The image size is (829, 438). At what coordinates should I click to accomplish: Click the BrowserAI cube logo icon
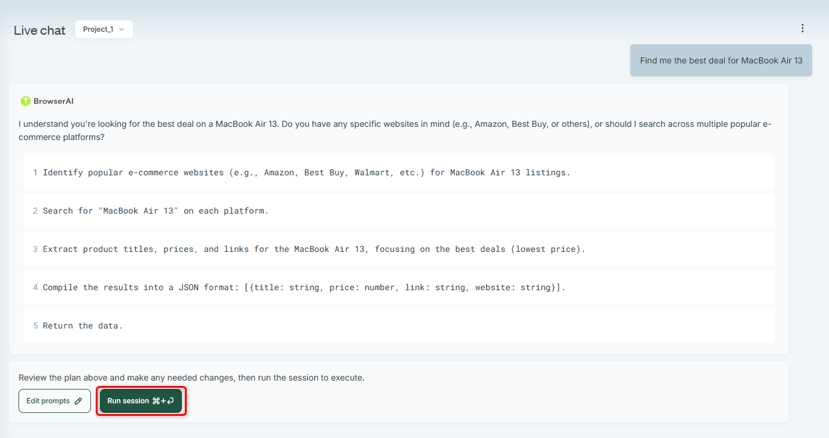click(25, 101)
